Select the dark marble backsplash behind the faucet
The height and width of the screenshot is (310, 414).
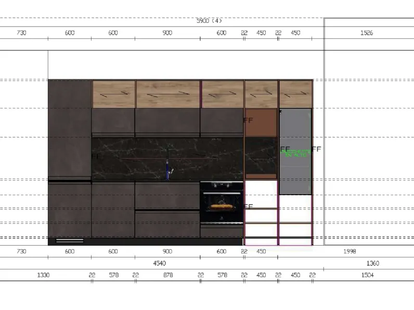(167, 159)
